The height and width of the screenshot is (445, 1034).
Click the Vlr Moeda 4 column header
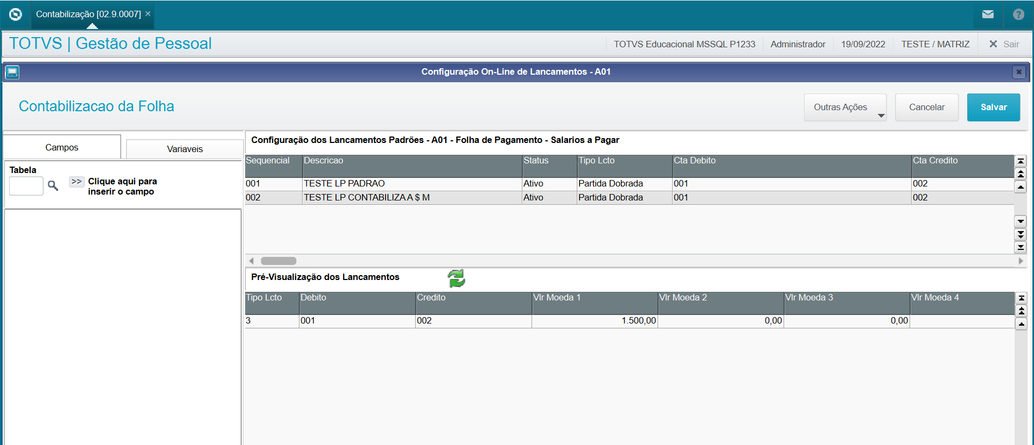pos(962,303)
